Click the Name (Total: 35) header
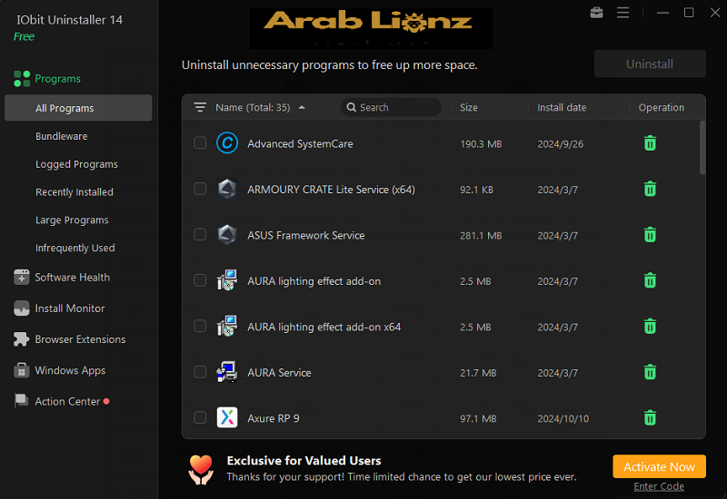 point(253,107)
